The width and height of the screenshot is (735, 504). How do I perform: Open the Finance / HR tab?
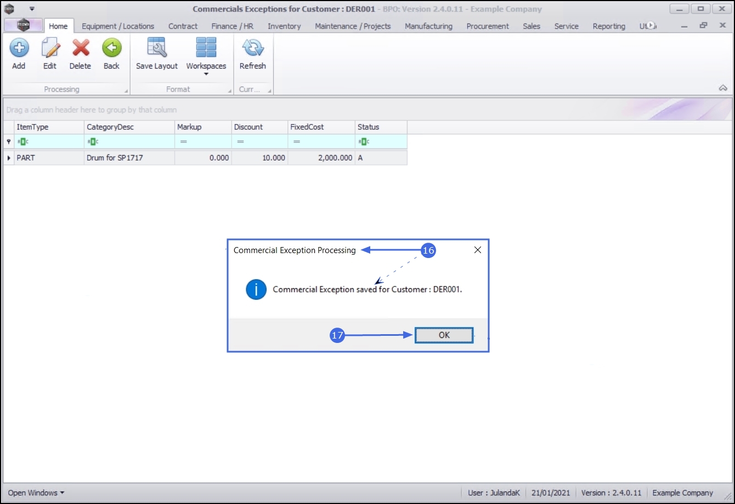[233, 26]
